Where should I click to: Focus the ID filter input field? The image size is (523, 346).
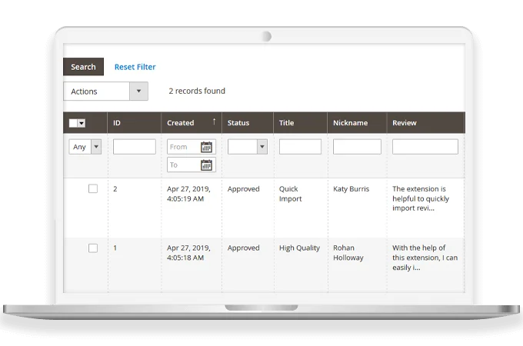pyautogui.click(x=134, y=147)
